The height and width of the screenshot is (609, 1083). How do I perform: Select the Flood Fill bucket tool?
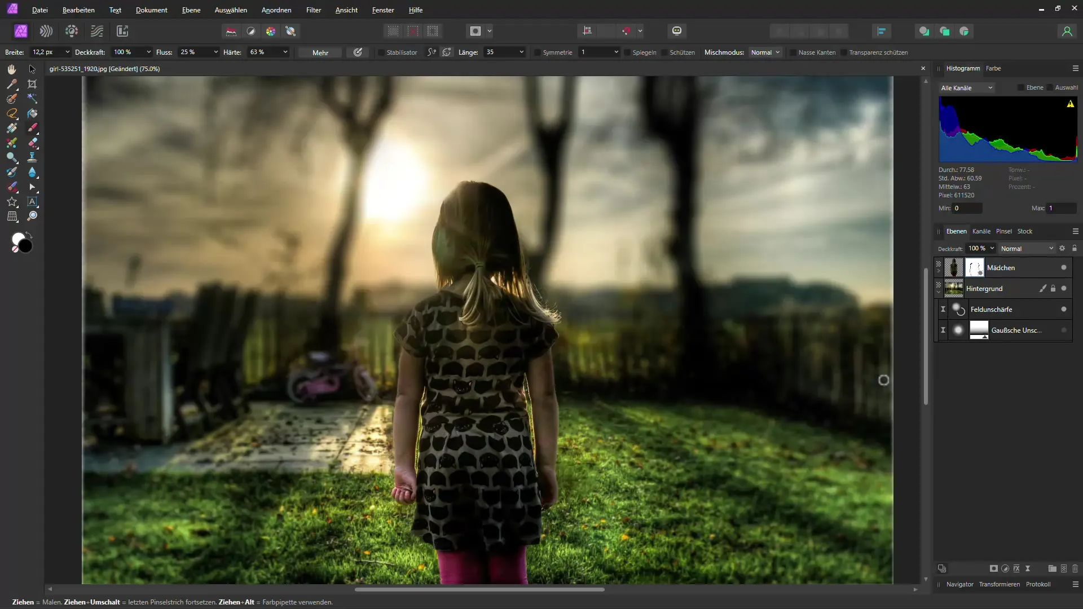pyautogui.click(x=32, y=113)
